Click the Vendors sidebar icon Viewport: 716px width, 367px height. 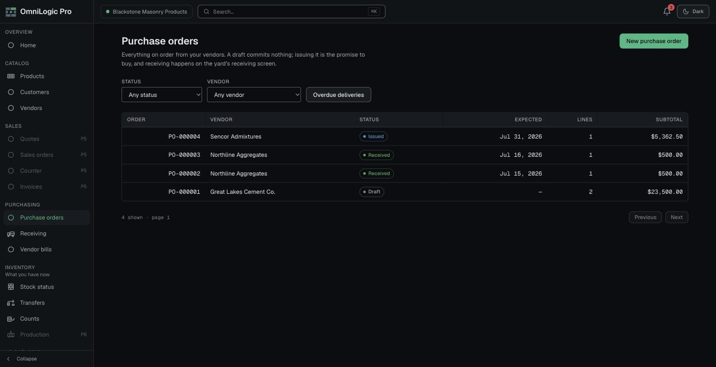[11, 108]
